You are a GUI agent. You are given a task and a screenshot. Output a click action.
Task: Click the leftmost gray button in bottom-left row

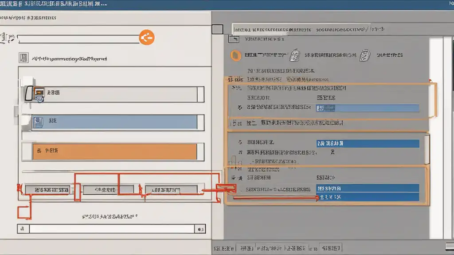(48, 190)
